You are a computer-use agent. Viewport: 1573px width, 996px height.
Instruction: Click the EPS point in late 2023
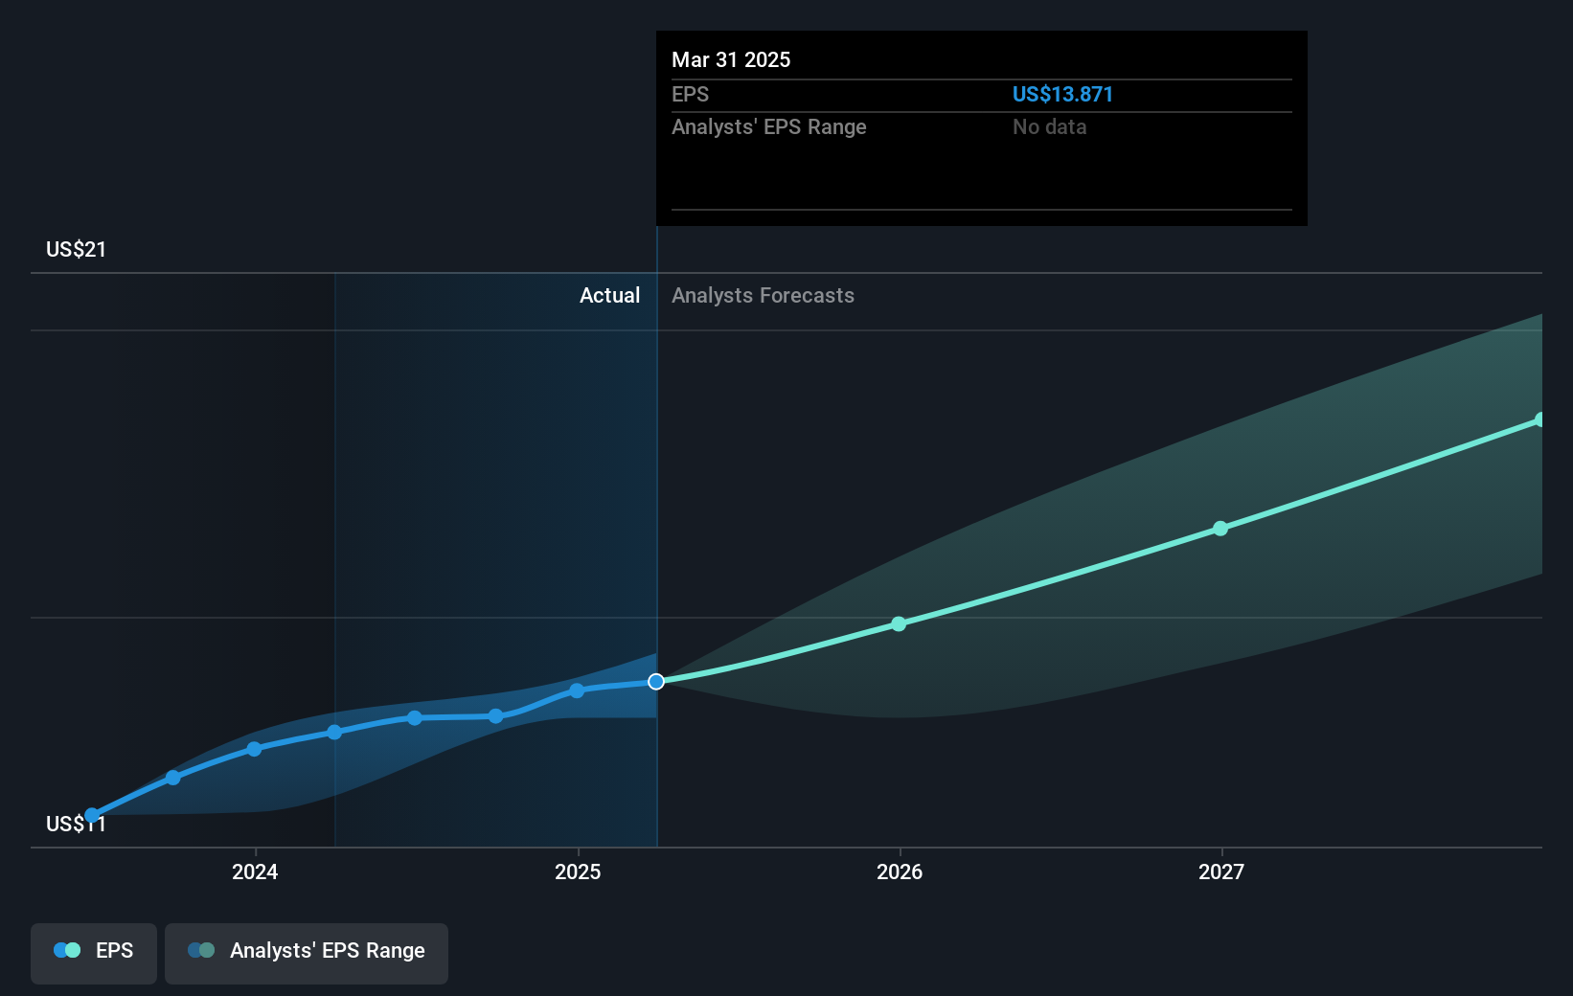pos(173,778)
